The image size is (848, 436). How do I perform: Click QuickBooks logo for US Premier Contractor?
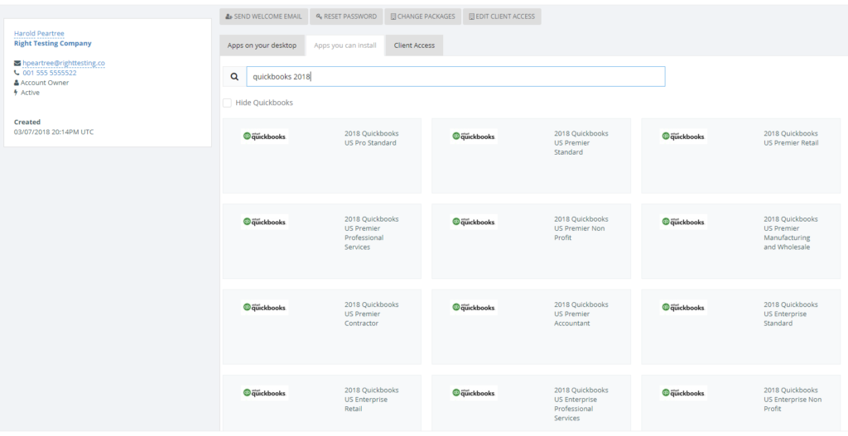265,308
